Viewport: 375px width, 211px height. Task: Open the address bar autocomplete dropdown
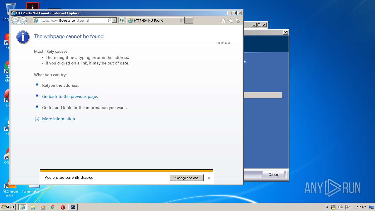[x=114, y=20]
